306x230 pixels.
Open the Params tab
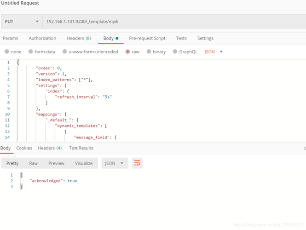[x=10, y=38]
